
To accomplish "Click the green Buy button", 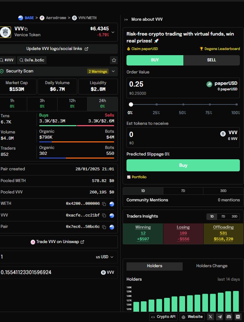I will click(183, 165).
